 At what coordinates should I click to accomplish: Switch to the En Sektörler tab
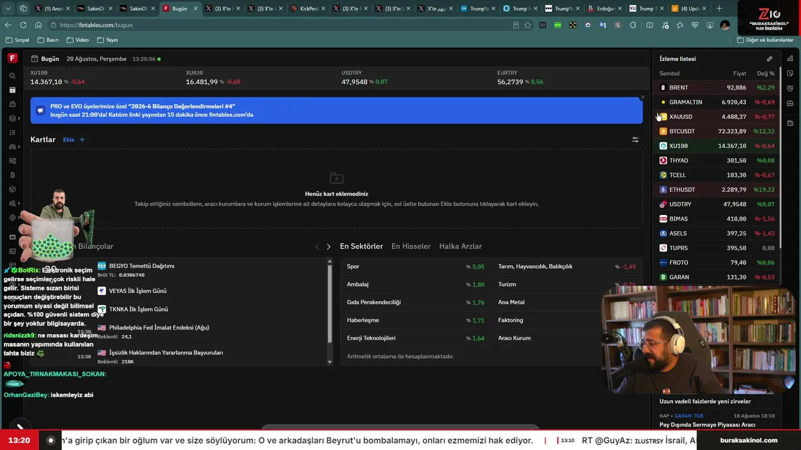pyautogui.click(x=361, y=246)
